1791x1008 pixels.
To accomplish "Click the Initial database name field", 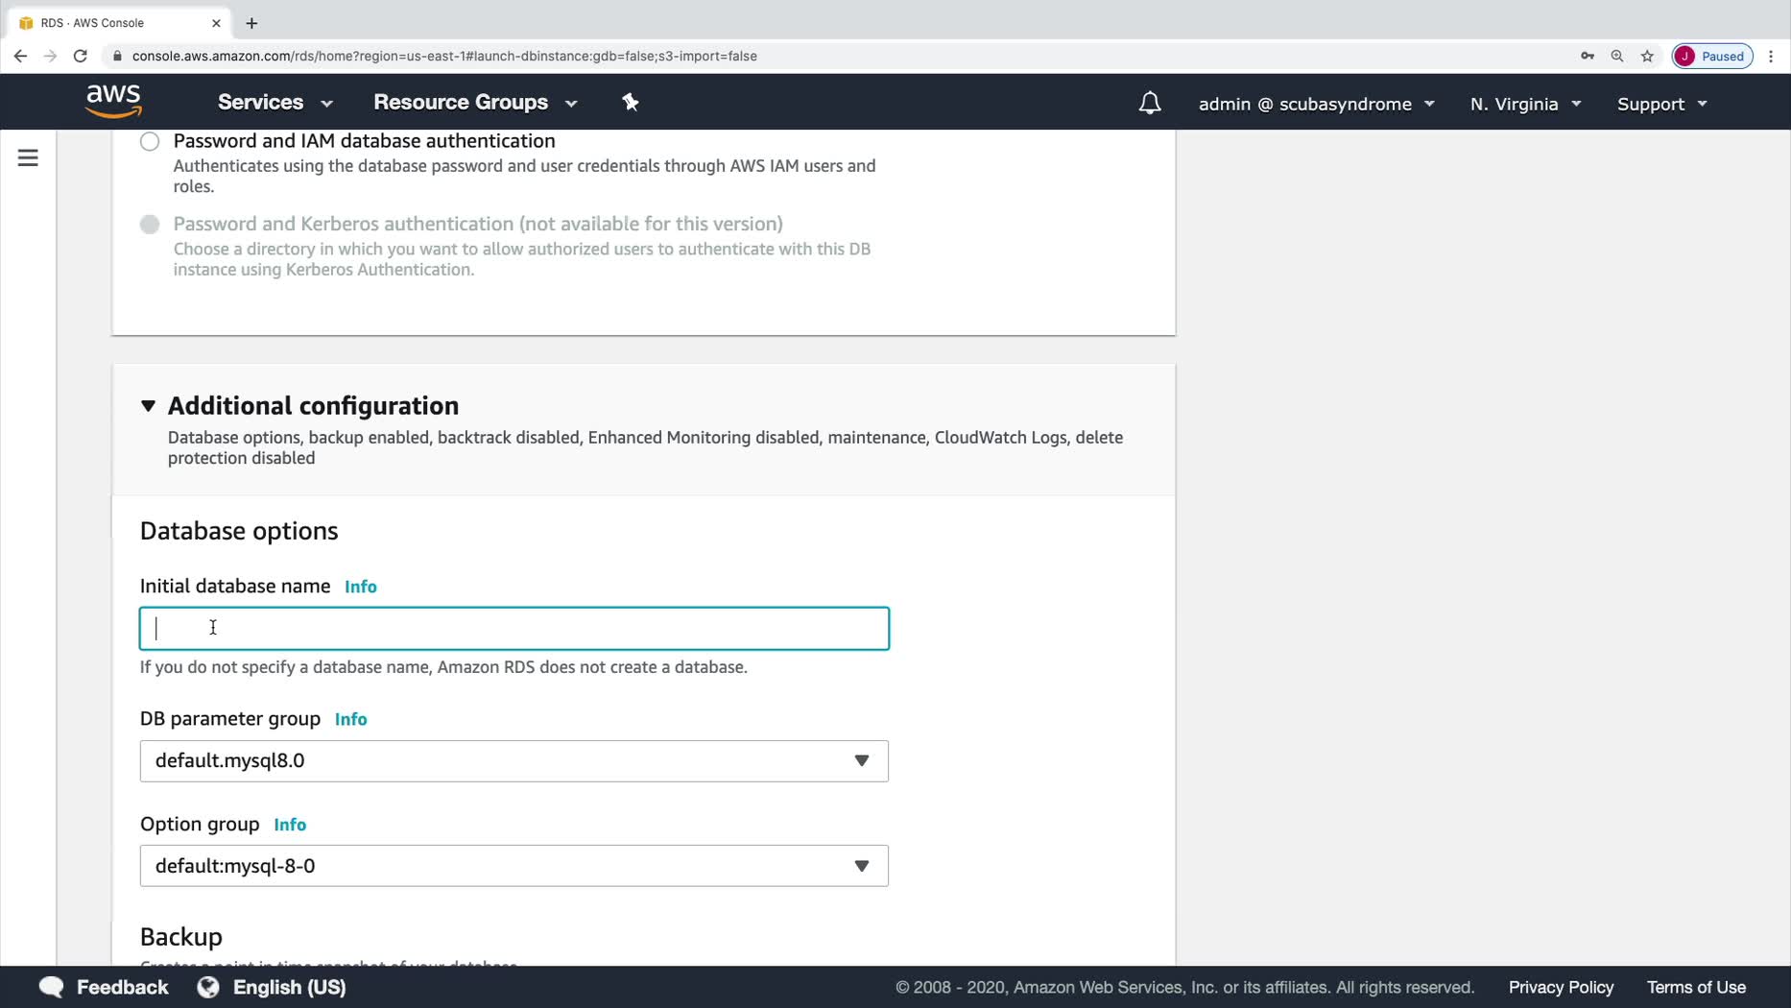I will click(513, 629).
